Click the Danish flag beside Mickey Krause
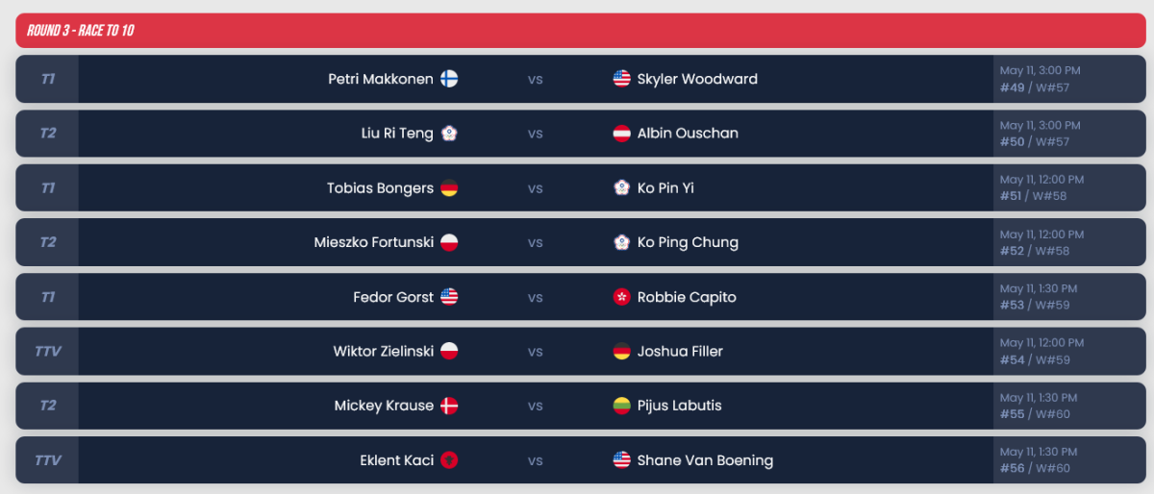The width and height of the screenshot is (1154, 494). pos(449,406)
